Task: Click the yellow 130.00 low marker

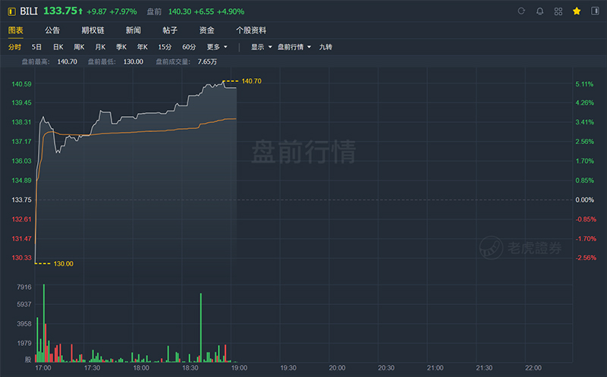Action: pos(63,263)
